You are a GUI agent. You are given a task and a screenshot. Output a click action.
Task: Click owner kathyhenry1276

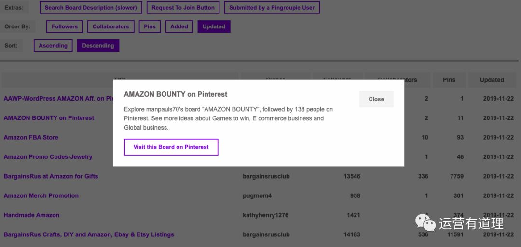265,215
